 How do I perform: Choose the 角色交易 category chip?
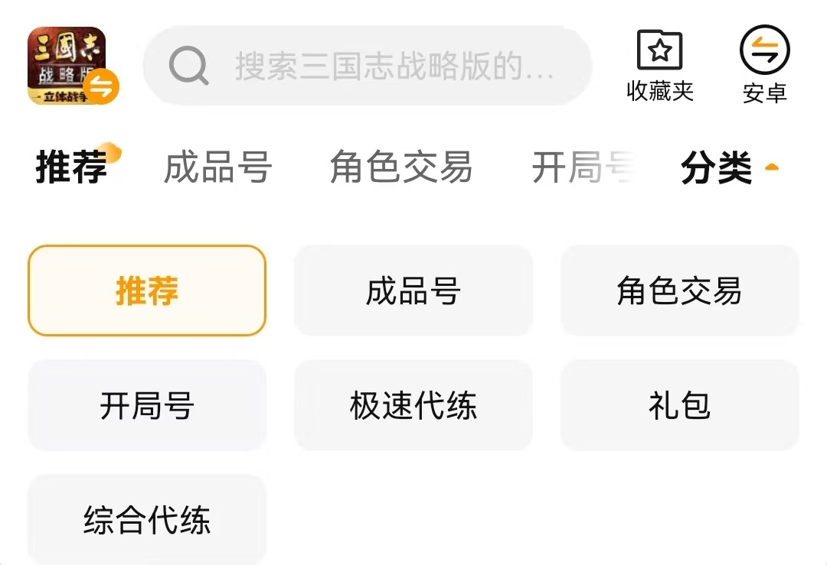(x=680, y=291)
